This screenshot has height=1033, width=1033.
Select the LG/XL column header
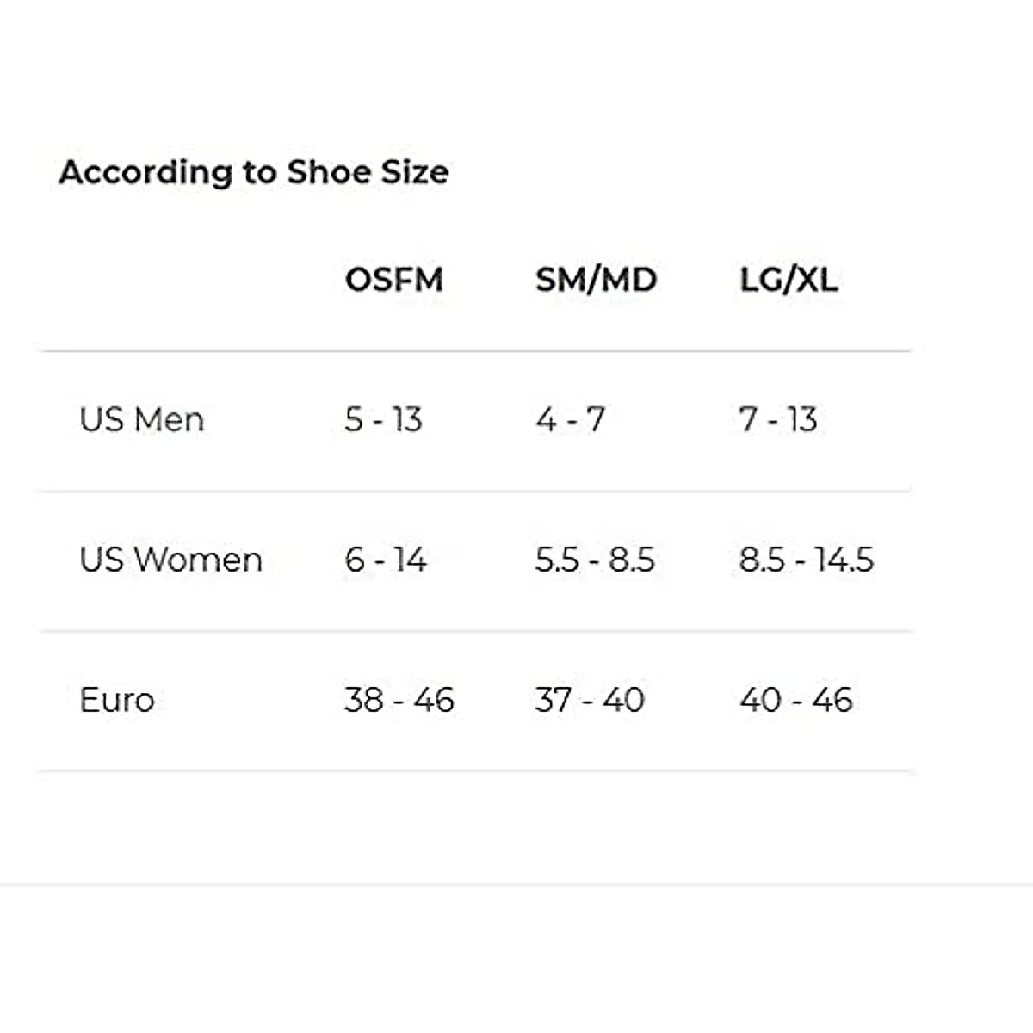[x=789, y=280]
